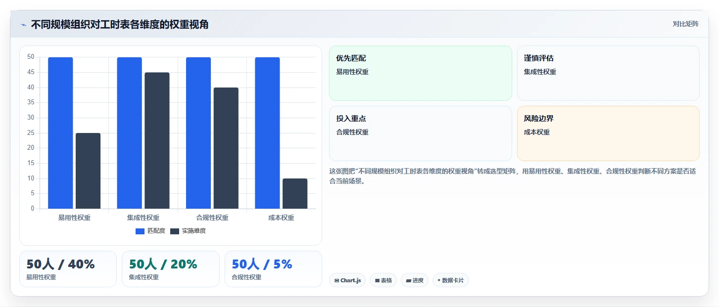
Task: Click the dark 实施难度 bar for 集成性权重
Action: pos(157,141)
